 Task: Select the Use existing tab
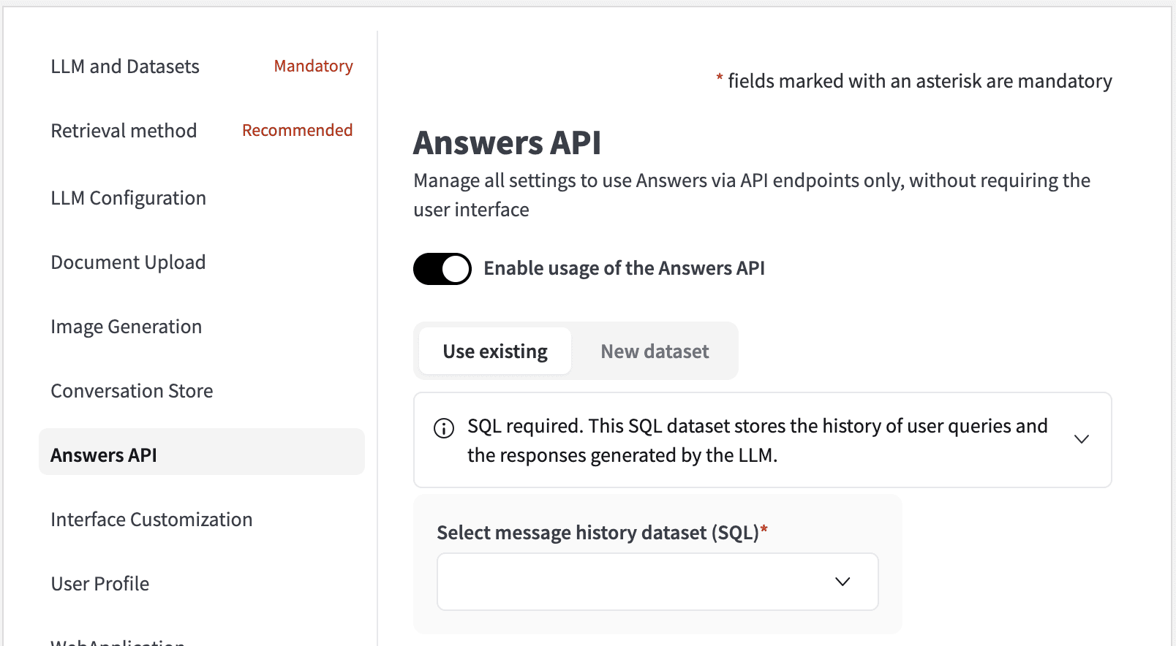point(494,351)
